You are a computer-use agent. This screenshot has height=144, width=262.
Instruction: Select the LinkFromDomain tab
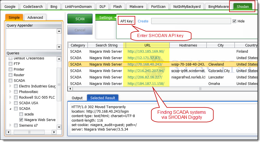pos(78,7)
